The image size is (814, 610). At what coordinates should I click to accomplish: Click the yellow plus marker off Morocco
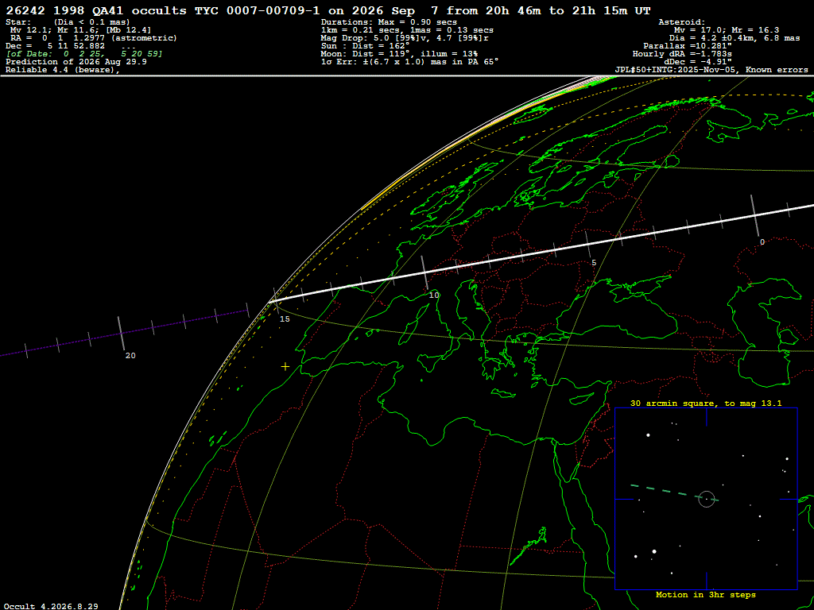[285, 367]
